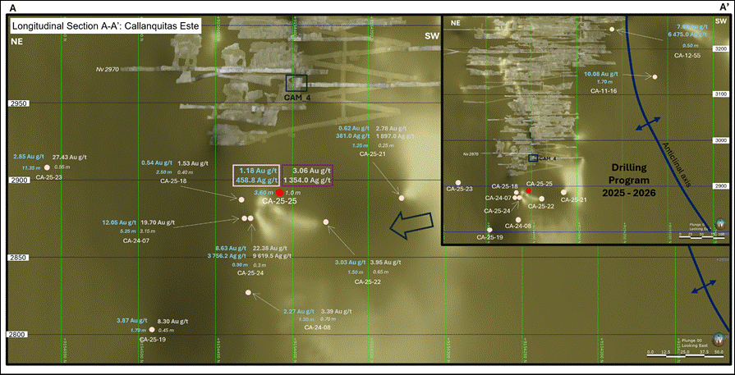Click the 2950 elevation label on left axis
735x375 pixels.
[20, 104]
